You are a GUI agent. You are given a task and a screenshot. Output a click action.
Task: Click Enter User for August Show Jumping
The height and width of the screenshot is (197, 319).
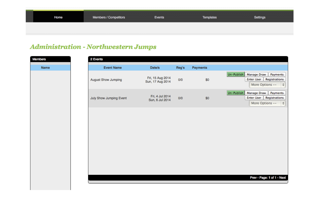click(254, 79)
